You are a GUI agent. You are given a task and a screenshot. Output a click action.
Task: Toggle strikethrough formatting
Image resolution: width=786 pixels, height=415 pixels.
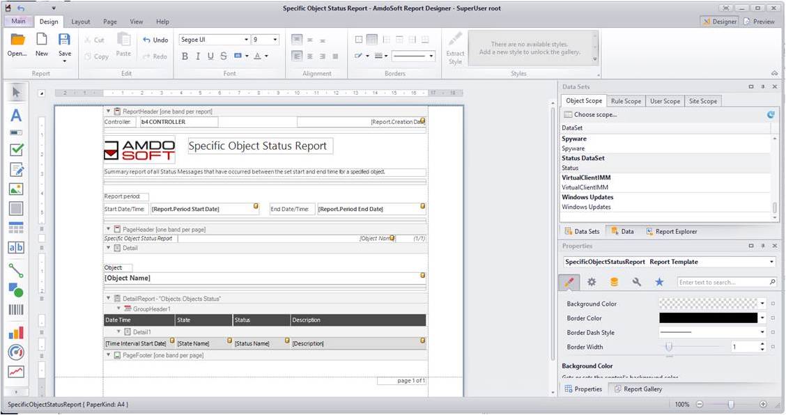(x=224, y=56)
